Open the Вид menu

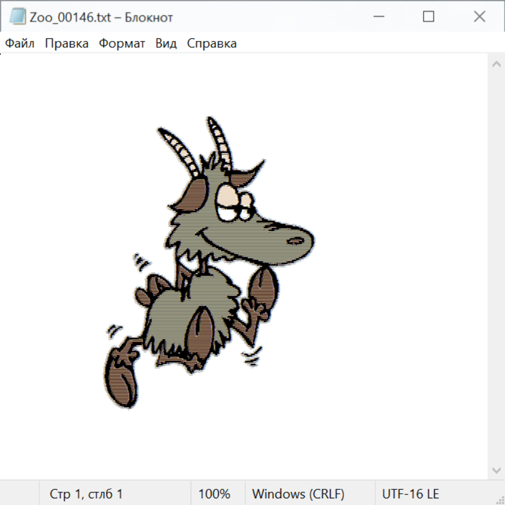pyautogui.click(x=166, y=44)
